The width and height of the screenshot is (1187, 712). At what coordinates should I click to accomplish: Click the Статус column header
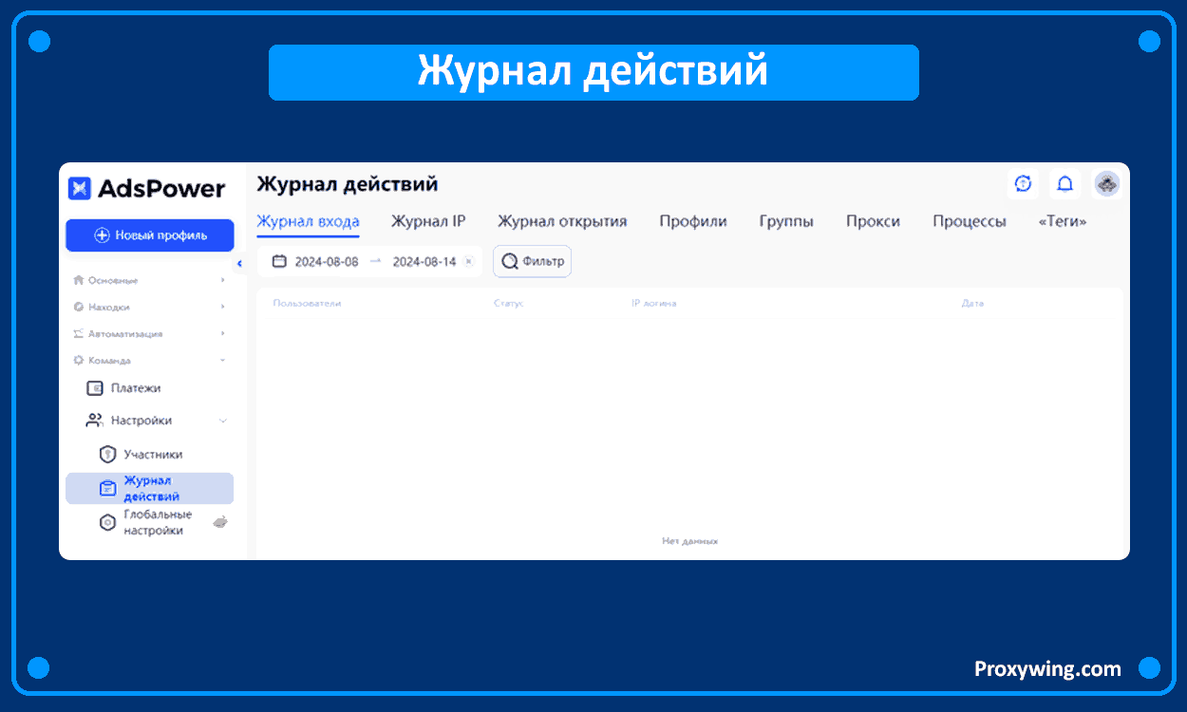tap(509, 304)
